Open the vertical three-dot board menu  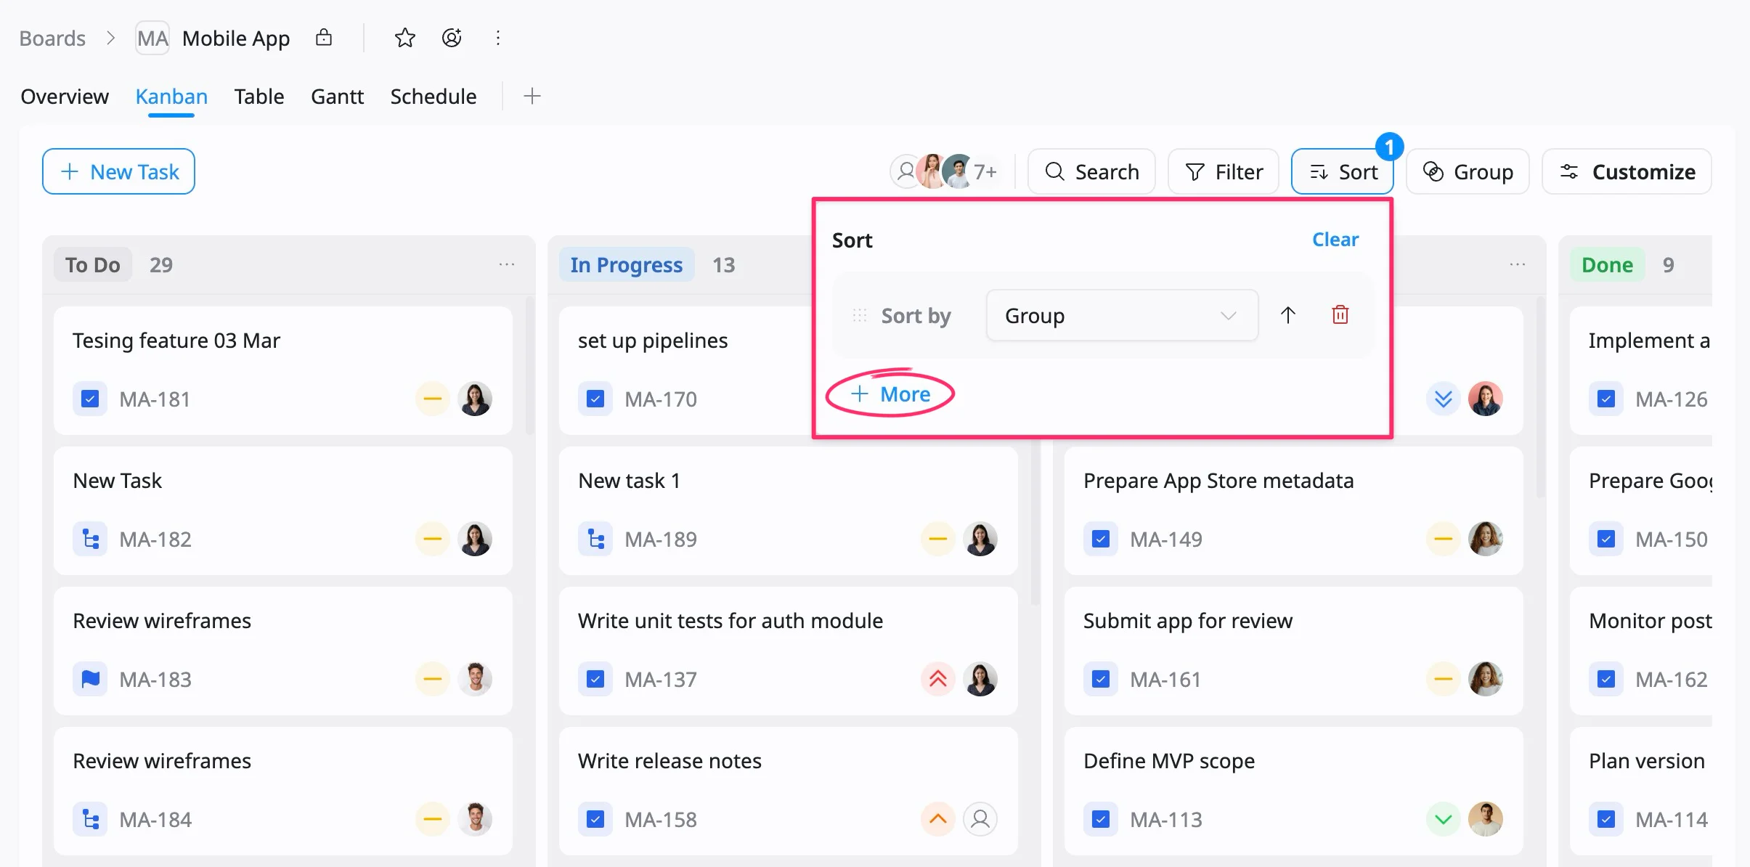click(498, 38)
